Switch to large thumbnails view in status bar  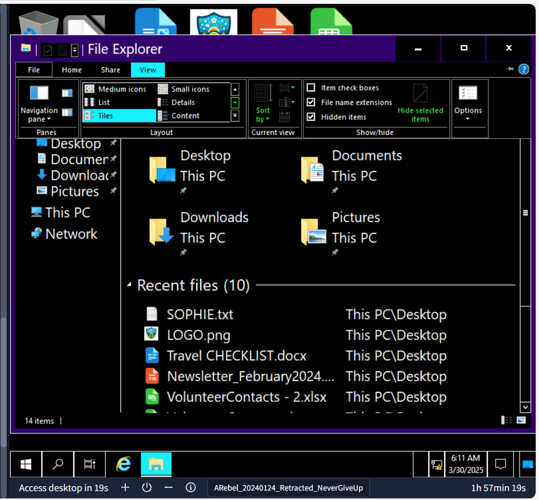[x=521, y=421]
